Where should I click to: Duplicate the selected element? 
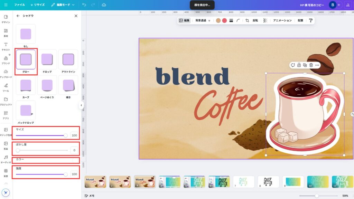click(305, 65)
